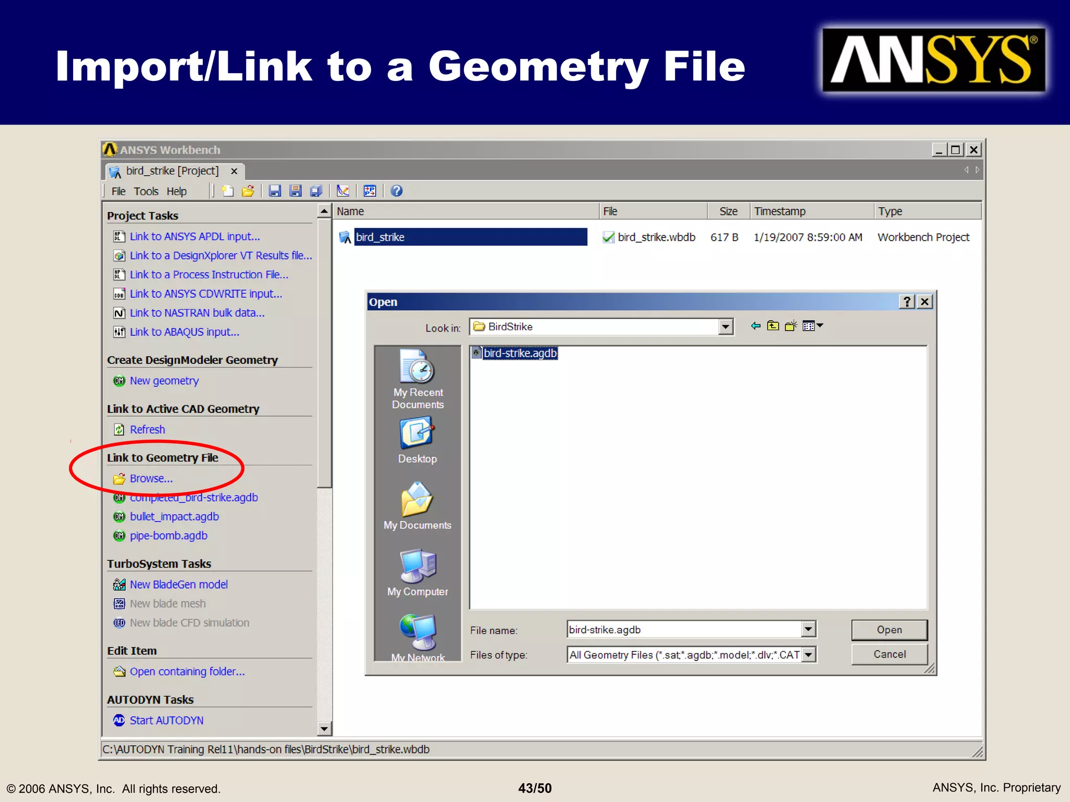Go back using Open dialog back arrow
The height and width of the screenshot is (802, 1070).
[755, 326]
